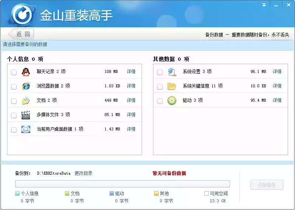Check the 浏览器数据 checkbox

click(14, 87)
